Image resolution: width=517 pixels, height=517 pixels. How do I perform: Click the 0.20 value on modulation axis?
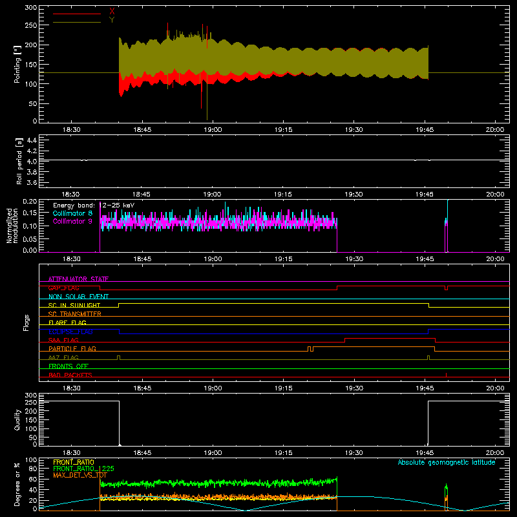pyautogui.click(x=30, y=202)
